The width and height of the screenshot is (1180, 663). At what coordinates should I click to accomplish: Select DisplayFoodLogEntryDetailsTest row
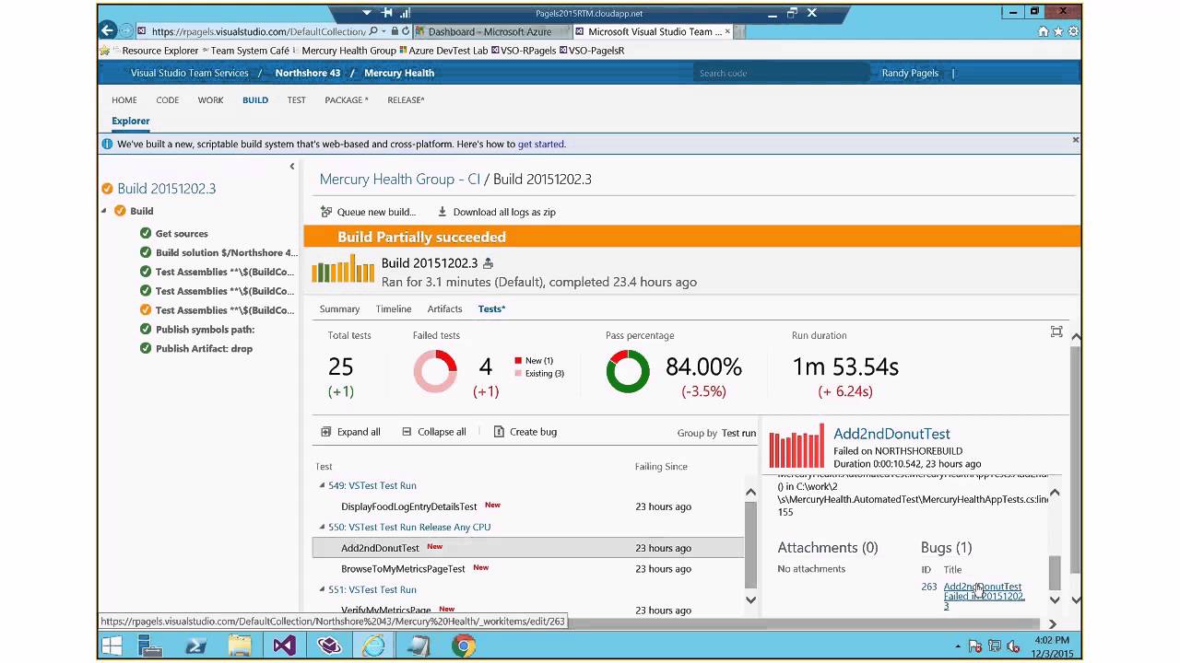click(527, 506)
